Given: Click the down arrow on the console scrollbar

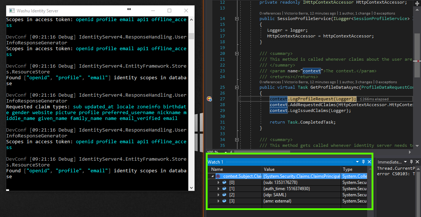Looking at the screenshot, I should click(191, 188).
